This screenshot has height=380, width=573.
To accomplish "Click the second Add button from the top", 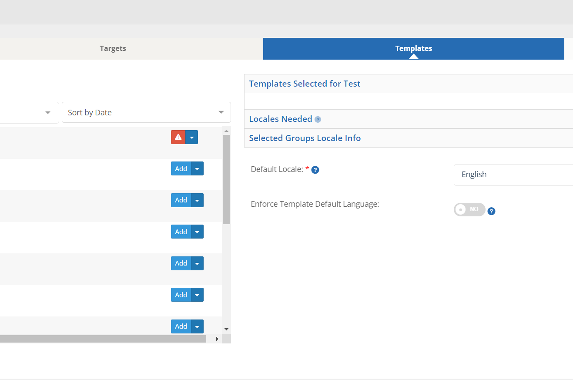I will pos(181,200).
